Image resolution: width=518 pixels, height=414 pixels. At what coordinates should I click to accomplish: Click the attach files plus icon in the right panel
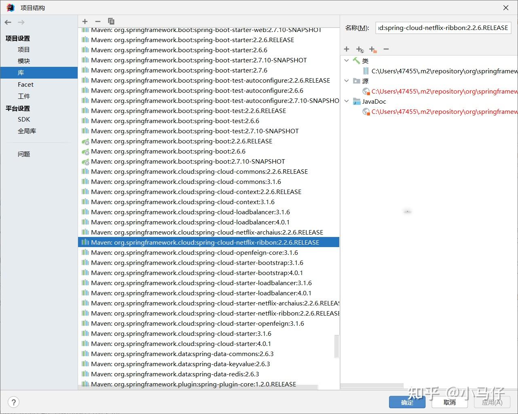[x=347, y=49]
